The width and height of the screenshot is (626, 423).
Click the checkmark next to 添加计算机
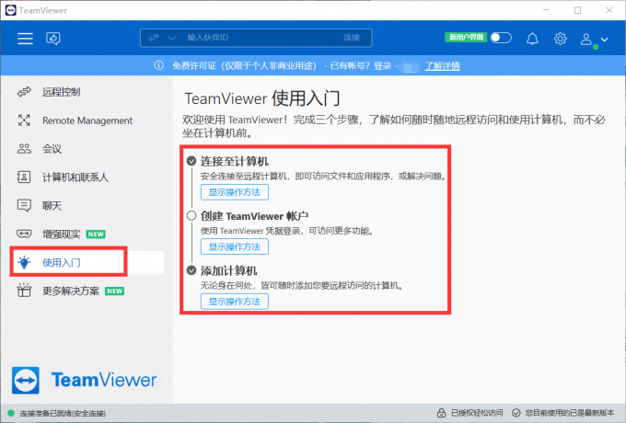(191, 270)
